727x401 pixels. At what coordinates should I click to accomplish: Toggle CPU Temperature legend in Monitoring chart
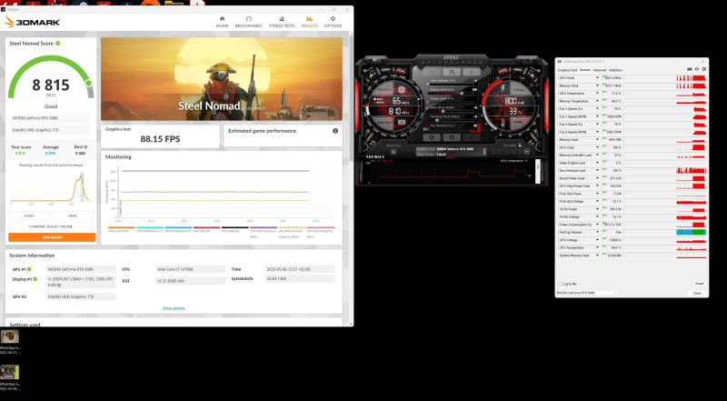[150, 231]
